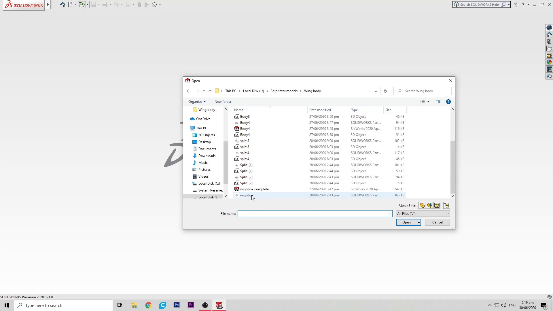Create a new document via toolbar icon
Image resolution: width=553 pixels, height=311 pixels.
point(70,5)
